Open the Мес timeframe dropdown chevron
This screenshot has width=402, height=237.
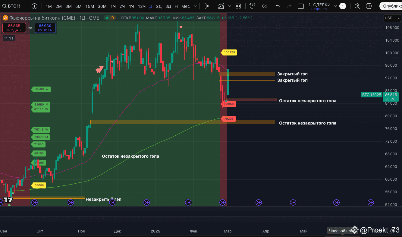pyautogui.click(x=195, y=6)
